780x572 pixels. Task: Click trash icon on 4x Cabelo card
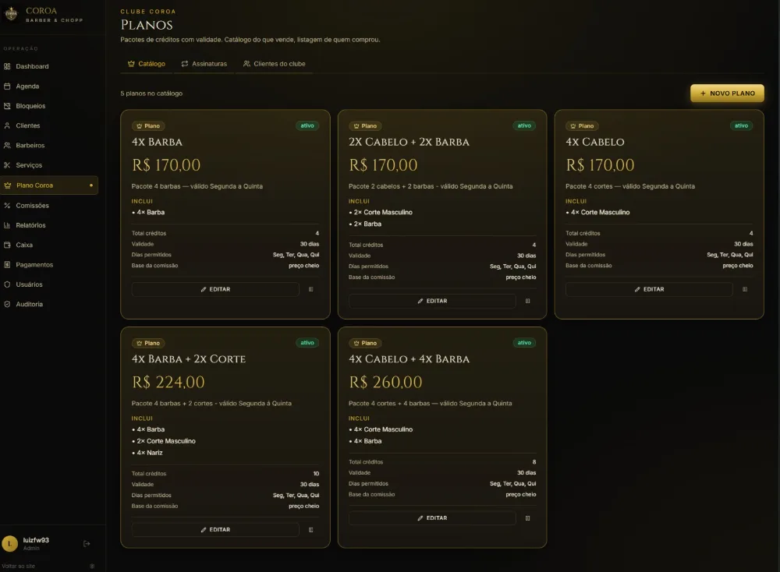[x=745, y=289]
